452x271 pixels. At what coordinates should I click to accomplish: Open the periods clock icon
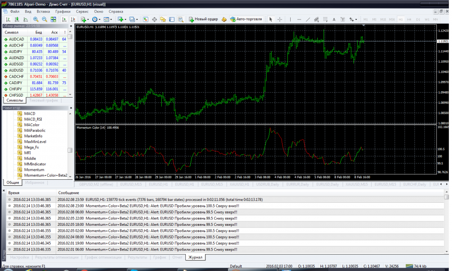(94, 19)
